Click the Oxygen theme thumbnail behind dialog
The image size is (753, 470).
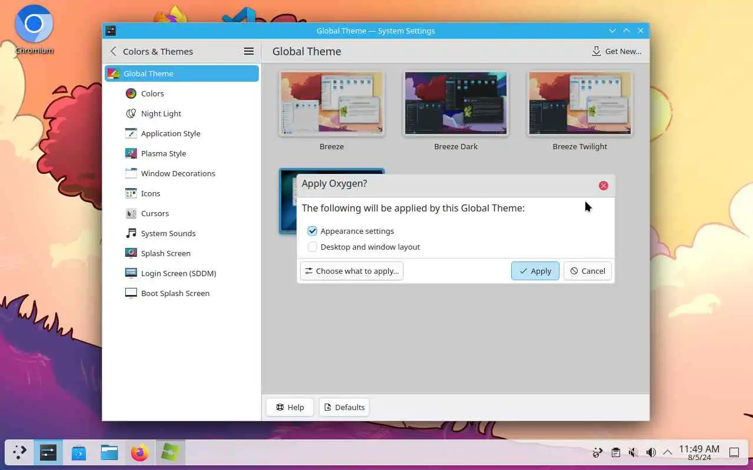288,203
